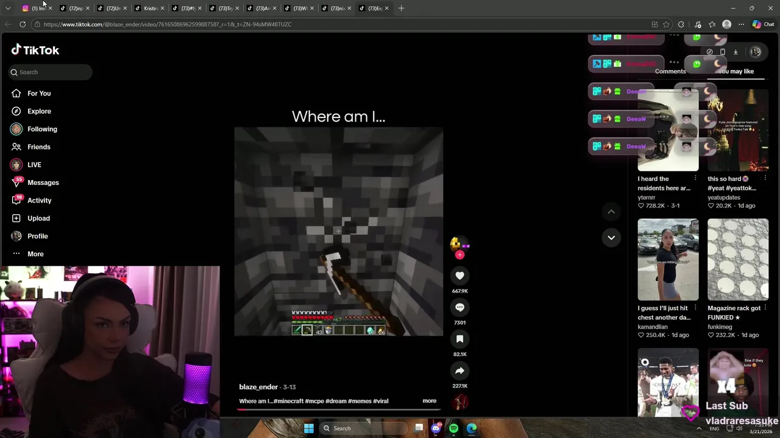Like the blaze_ender video
Image resolution: width=780 pixels, height=438 pixels.
point(459,276)
